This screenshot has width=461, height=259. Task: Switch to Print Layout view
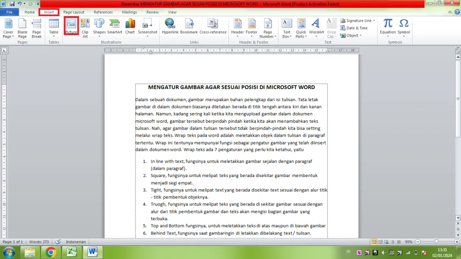[x=374, y=242]
